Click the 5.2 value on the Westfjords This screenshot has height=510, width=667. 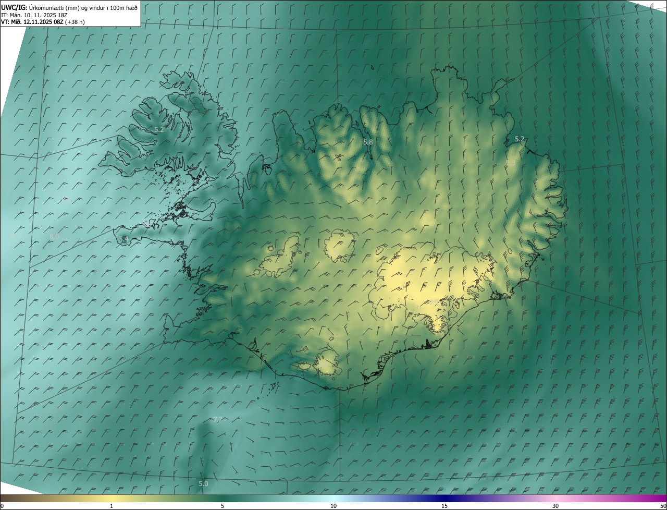[159, 129]
